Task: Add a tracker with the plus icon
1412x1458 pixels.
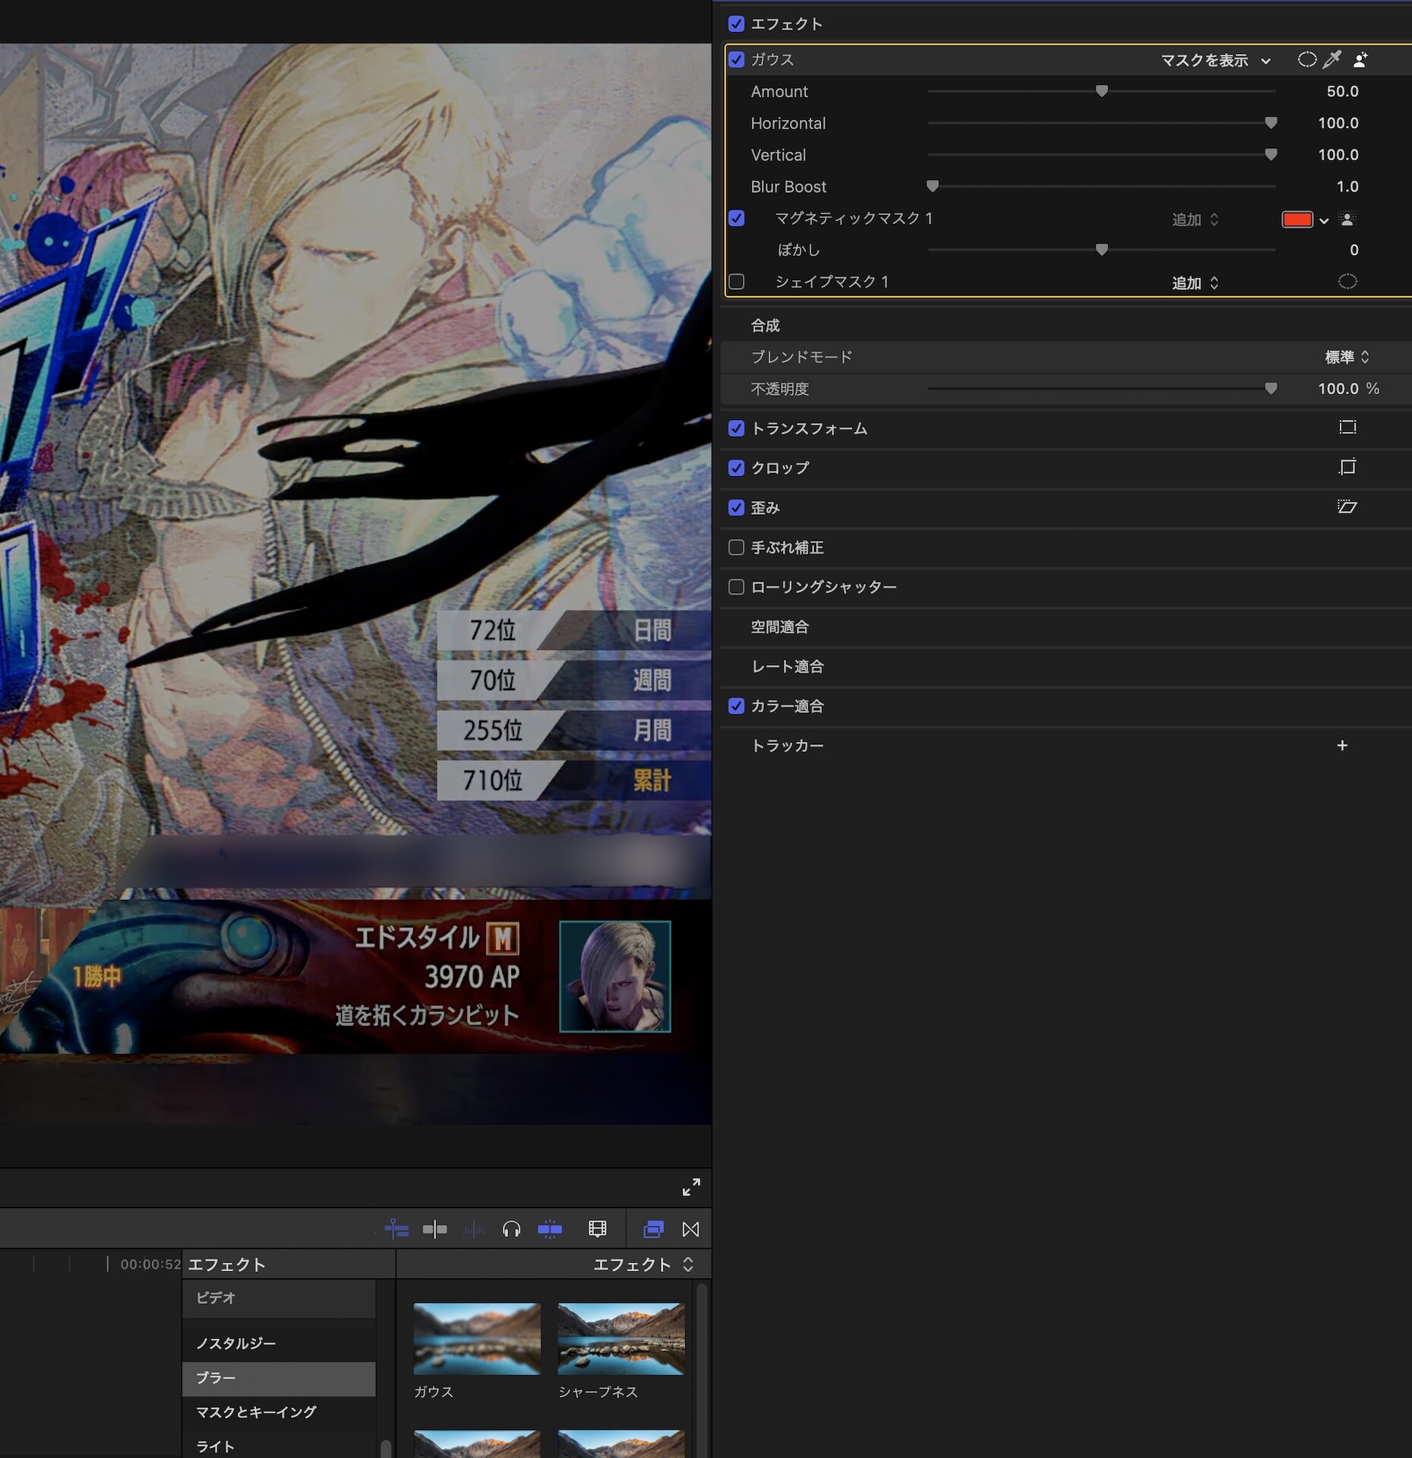Action: (1342, 746)
